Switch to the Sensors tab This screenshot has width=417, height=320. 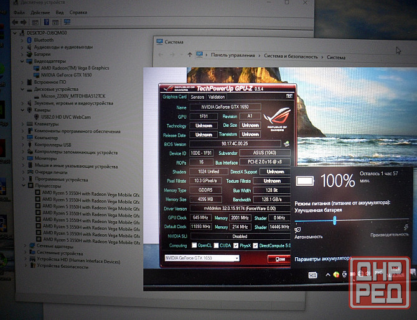[x=197, y=97]
